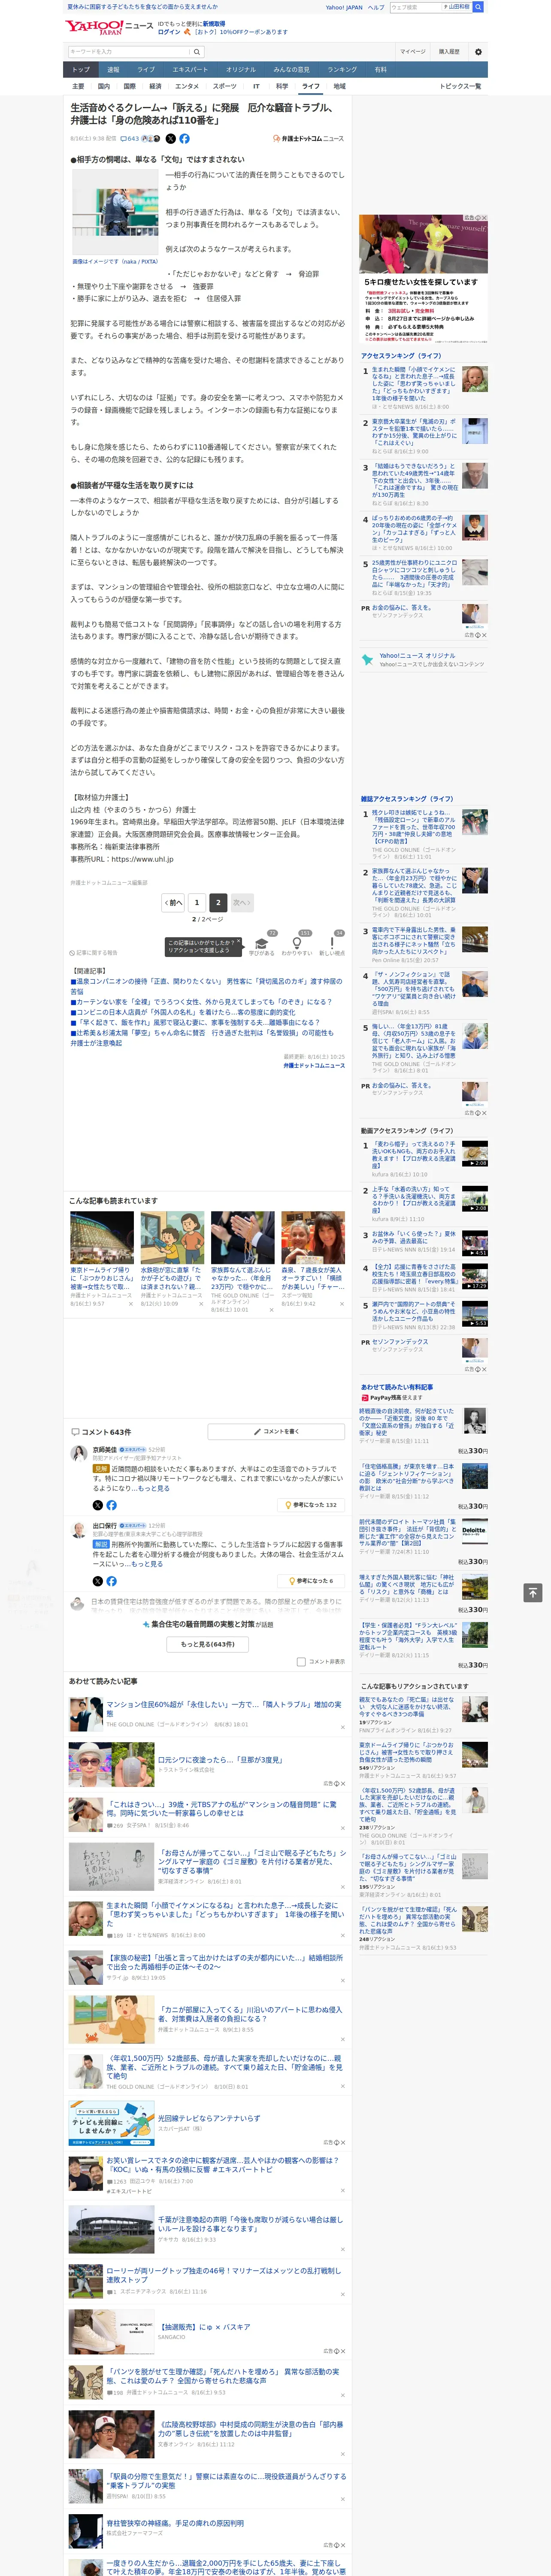Image resolution: width=551 pixels, height=2576 pixels.
Task: Share article on X below the headline
Action: pyautogui.click(x=170, y=139)
